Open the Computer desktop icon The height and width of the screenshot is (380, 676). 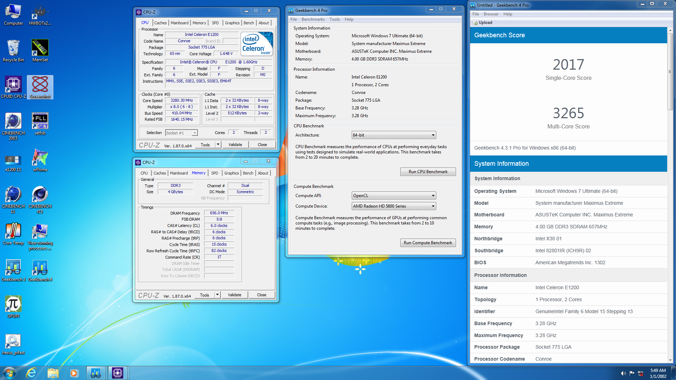point(13,15)
